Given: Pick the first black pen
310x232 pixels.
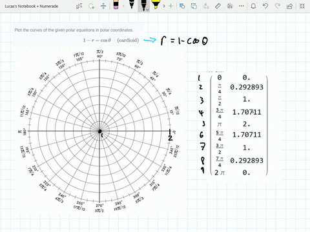Looking at the screenshot, I should click(x=132, y=5).
